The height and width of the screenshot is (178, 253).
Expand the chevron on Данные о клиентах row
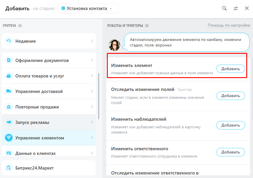pyautogui.click(x=92, y=153)
